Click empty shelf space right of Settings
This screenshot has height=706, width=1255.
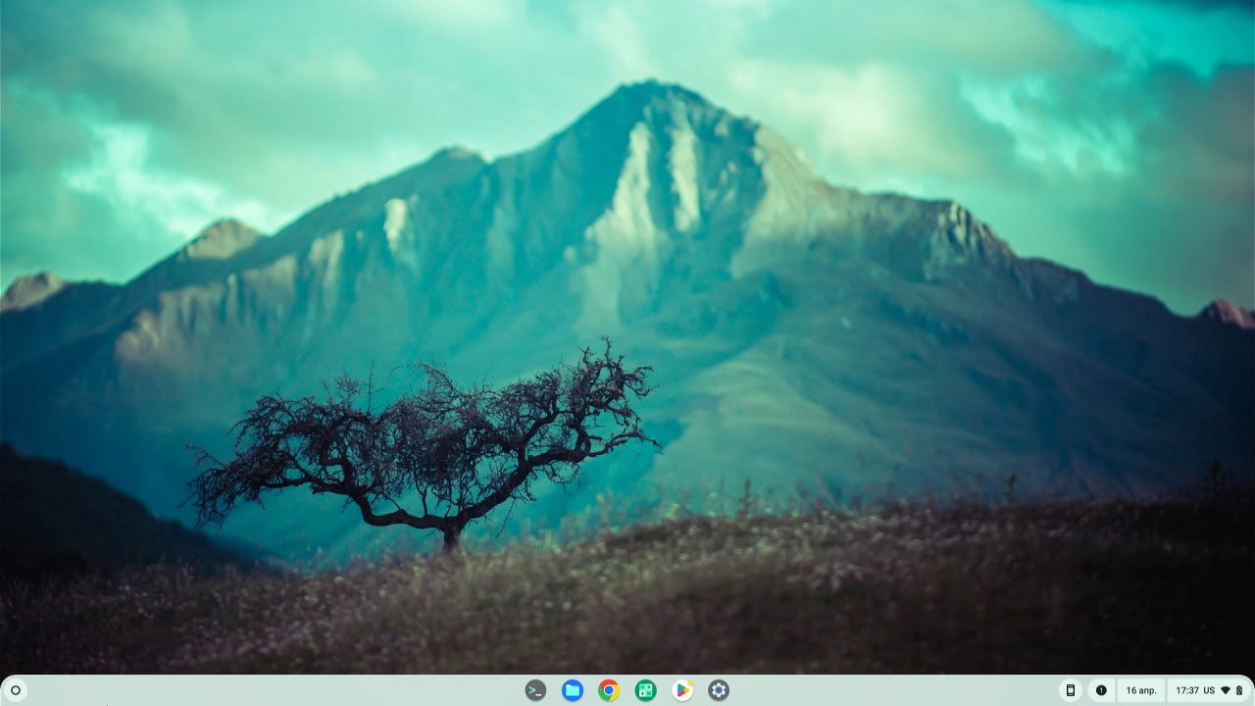click(x=882, y=690)
